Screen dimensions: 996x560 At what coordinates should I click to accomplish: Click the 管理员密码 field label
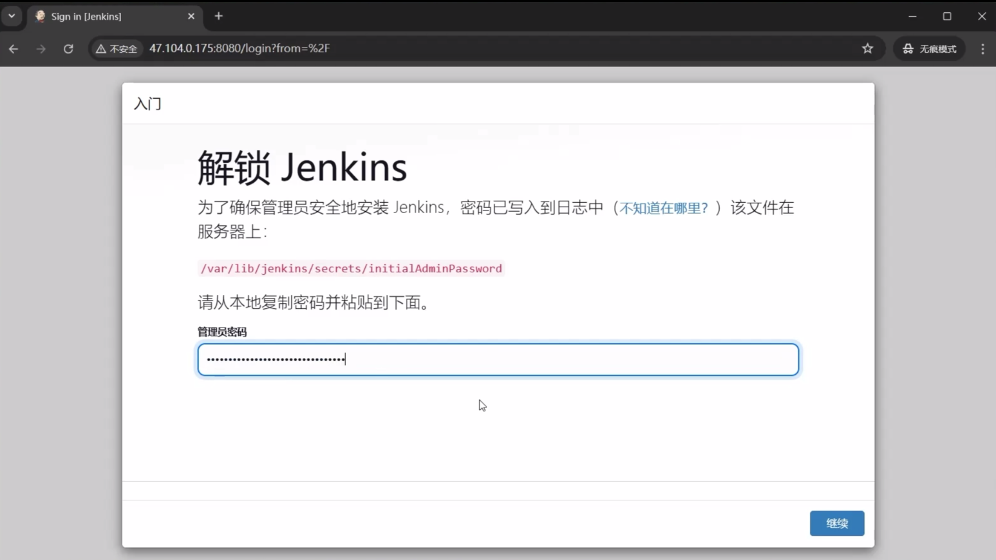(x=222, y=331)
